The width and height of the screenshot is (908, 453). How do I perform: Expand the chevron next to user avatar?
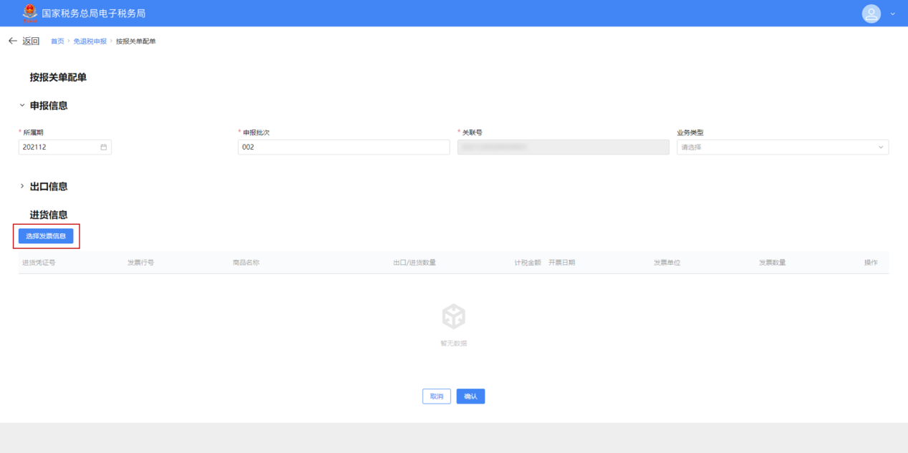[x=892, y=14]
